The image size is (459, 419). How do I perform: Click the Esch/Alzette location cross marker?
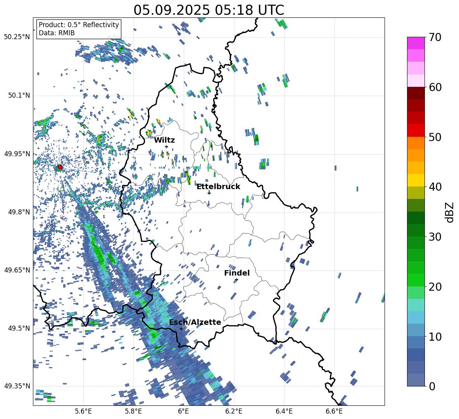click(x=181, y=329)
